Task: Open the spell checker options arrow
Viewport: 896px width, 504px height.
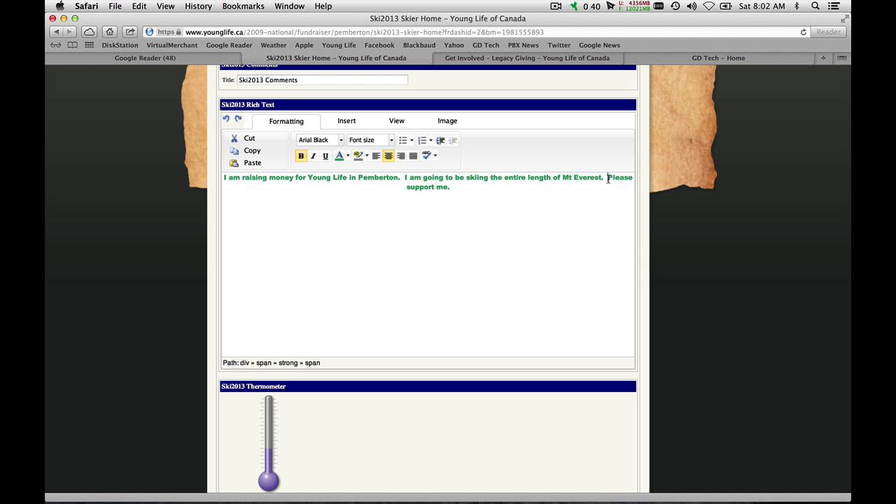Action: point(435,156)
